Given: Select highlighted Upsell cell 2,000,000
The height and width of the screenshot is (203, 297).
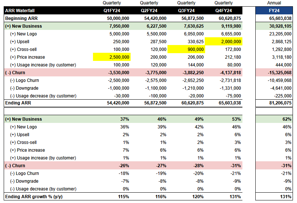Looking at the screenshot, I should [224, 41].
